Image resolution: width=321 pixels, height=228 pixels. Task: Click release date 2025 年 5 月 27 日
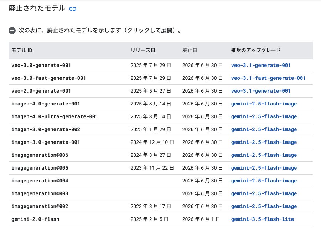[x=151, y=91]
